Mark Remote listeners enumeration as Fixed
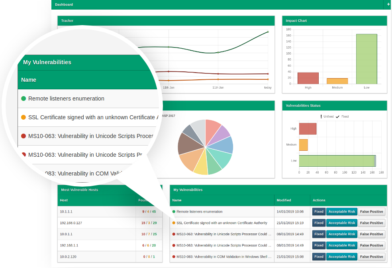 pos(319,212)
